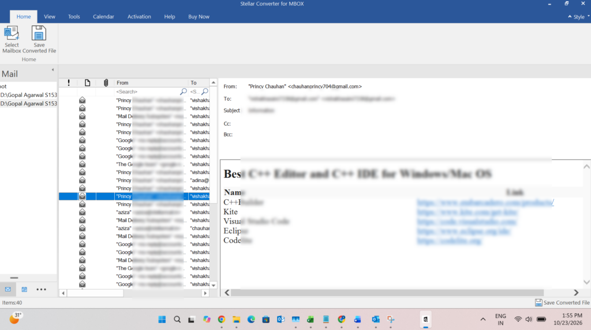Open the Style dropdown menu
The image size is (591, 330).
[x=579, y=17]
